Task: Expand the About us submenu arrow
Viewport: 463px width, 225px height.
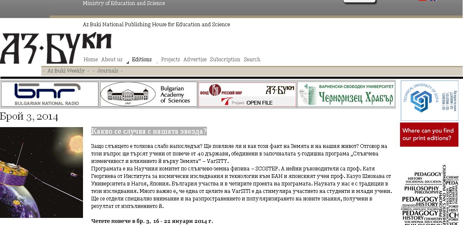Action: coord(128,62)
